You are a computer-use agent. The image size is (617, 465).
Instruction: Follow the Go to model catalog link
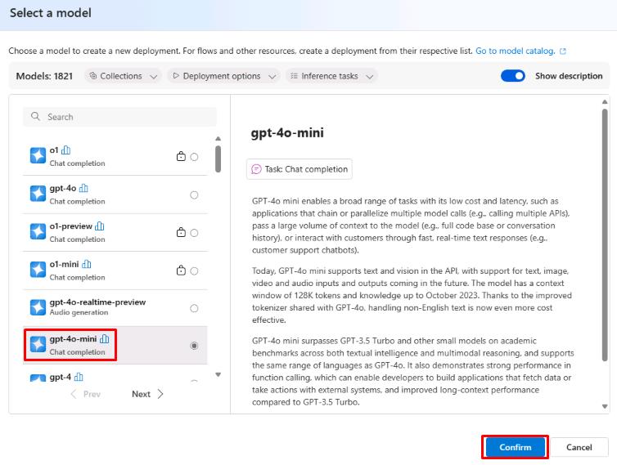[515, 51]
